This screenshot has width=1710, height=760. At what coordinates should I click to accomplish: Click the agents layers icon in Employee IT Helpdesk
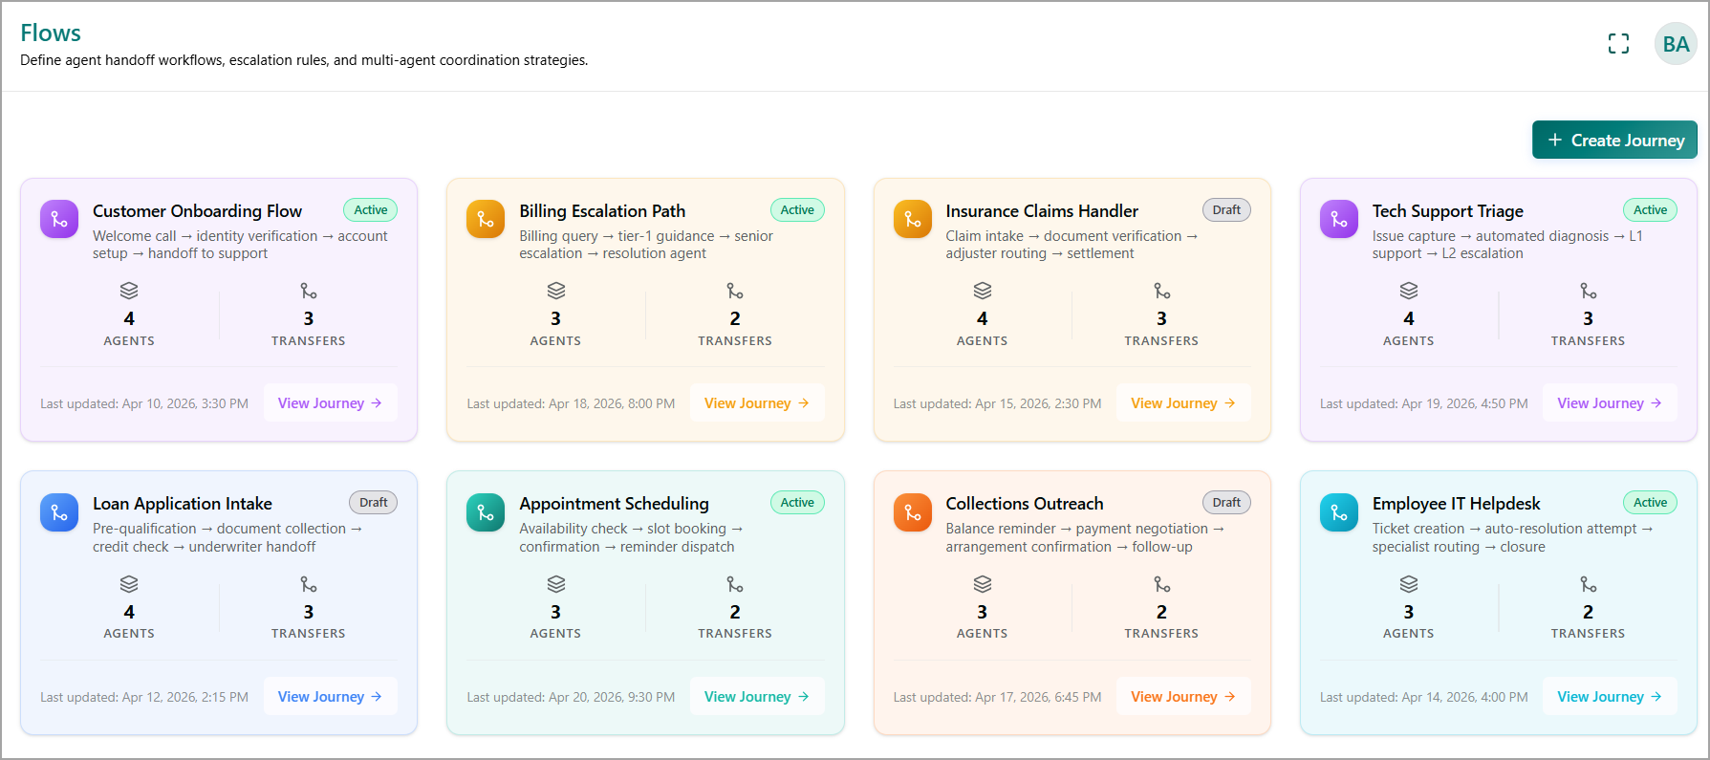tap(1409, 584)
